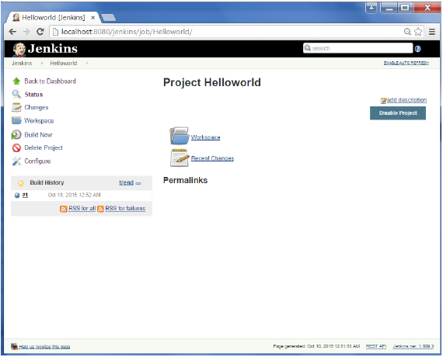Click the red Delete Project icon
This screenshot has height=357, width=443.
click(x=16, y=148)
